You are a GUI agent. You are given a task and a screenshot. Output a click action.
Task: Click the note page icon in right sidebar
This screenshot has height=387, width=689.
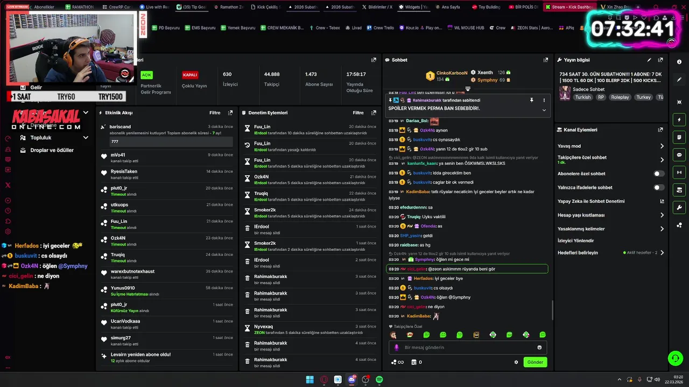click(679, 137)
